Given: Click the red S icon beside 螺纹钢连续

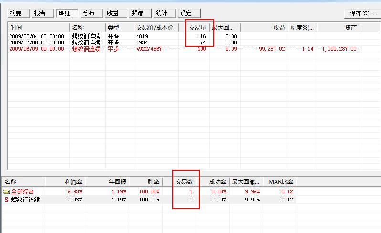Looking at the screenshot, I should pyautogui.click(x=6, y=200).
